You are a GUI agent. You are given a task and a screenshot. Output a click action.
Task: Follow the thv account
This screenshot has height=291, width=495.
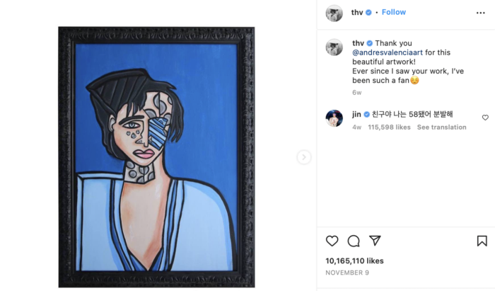(x=394, y=12)
